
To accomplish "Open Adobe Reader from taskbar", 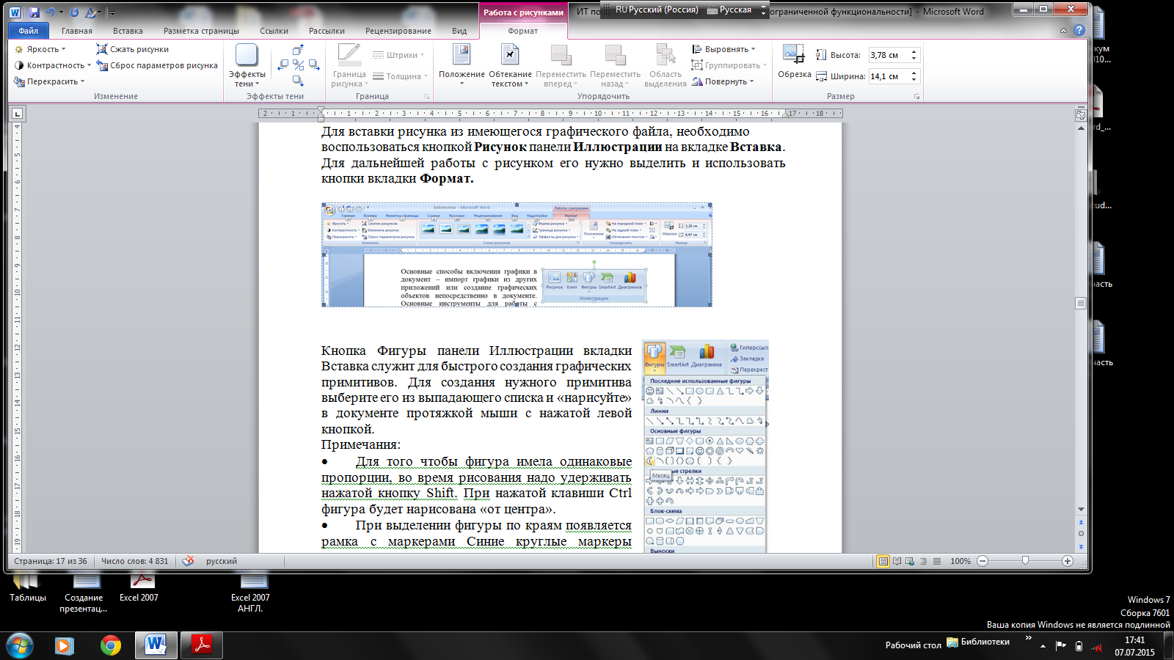I will click(x=202, y=645).
